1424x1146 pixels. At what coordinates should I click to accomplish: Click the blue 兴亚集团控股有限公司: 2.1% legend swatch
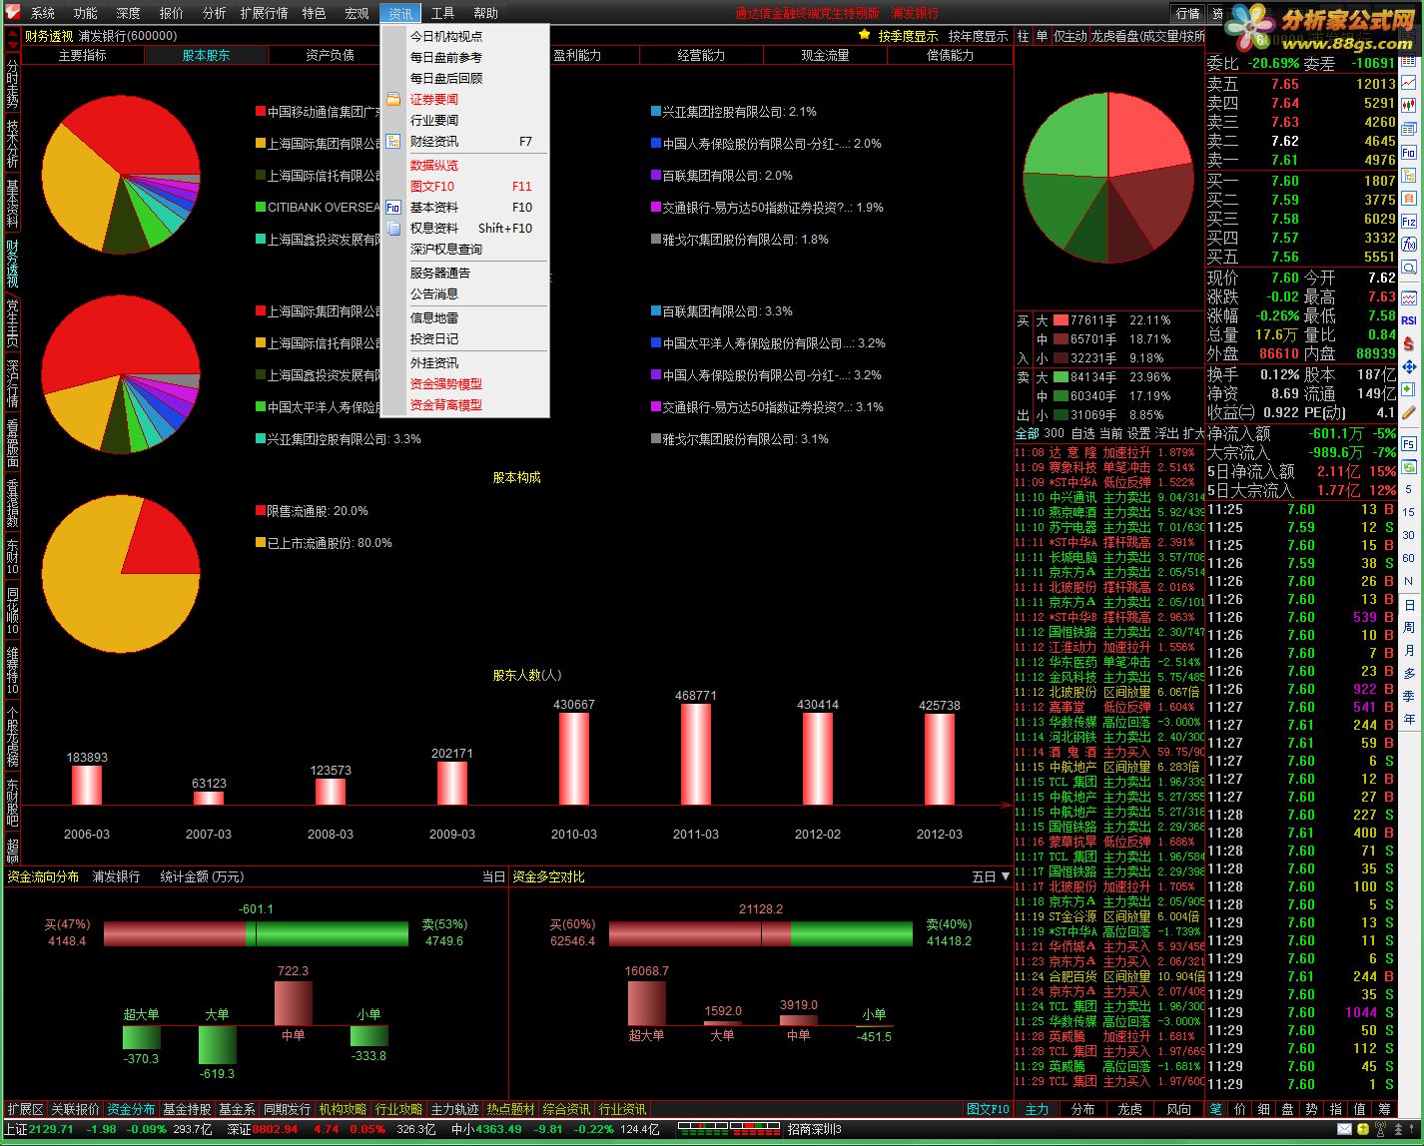click(656, 112)
